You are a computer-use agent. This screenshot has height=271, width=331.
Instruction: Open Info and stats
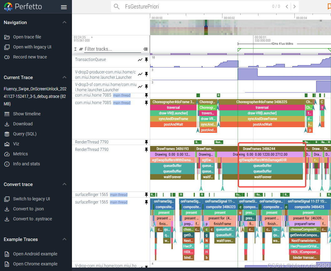coord(26,164)
